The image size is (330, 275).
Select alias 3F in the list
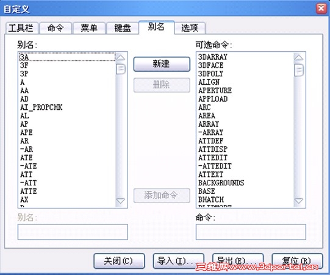click(67, 65)
